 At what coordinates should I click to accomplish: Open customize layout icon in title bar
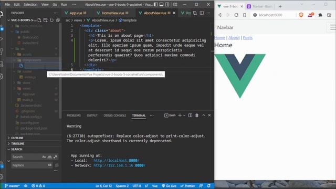pos(175,4)
